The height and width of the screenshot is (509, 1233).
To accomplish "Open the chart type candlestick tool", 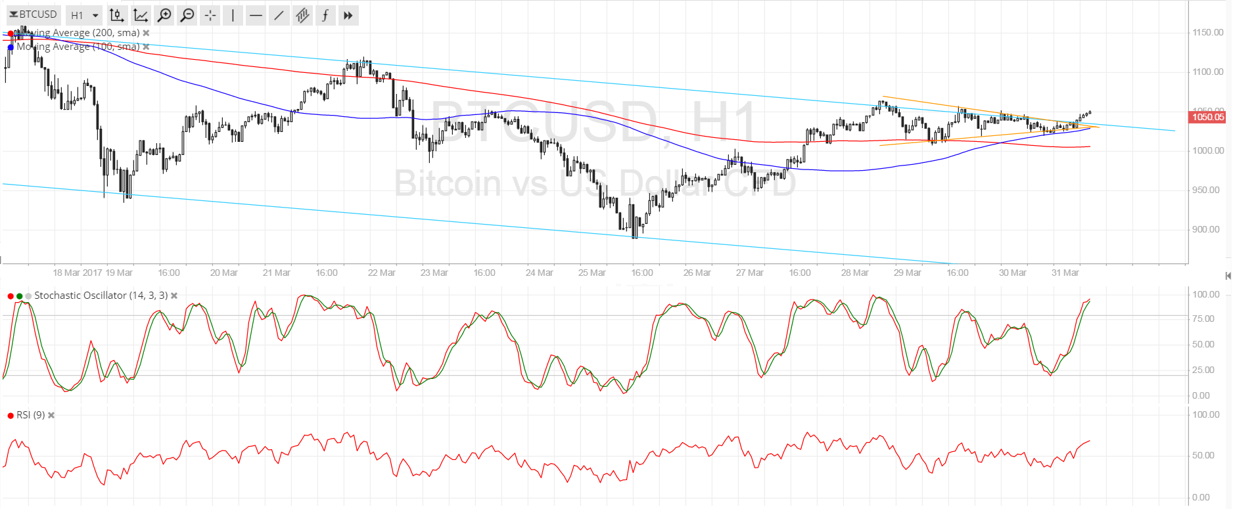I will [x=116, y=15].
